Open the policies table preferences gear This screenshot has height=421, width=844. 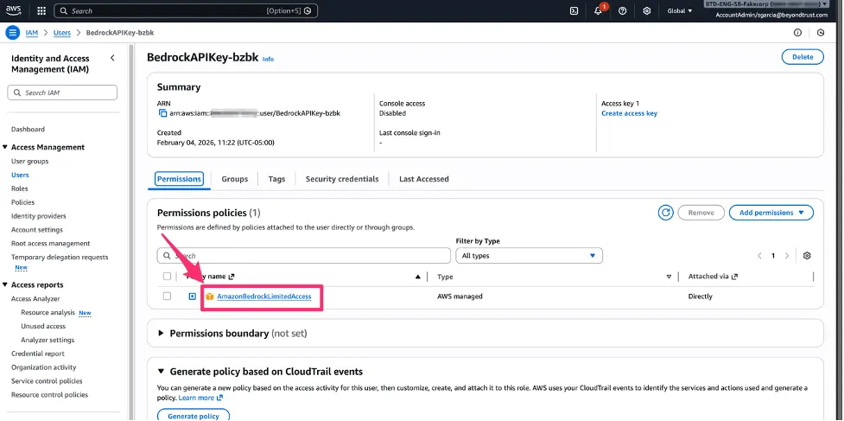click(x=806, y=256)
